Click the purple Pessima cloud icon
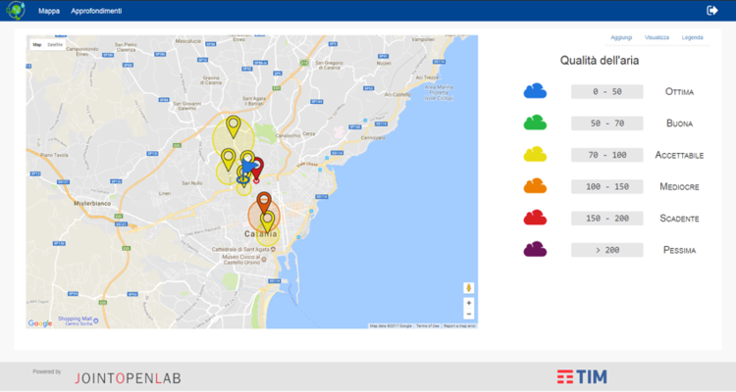The width and height of the screenshot is (736, 392). pos(535,250)
